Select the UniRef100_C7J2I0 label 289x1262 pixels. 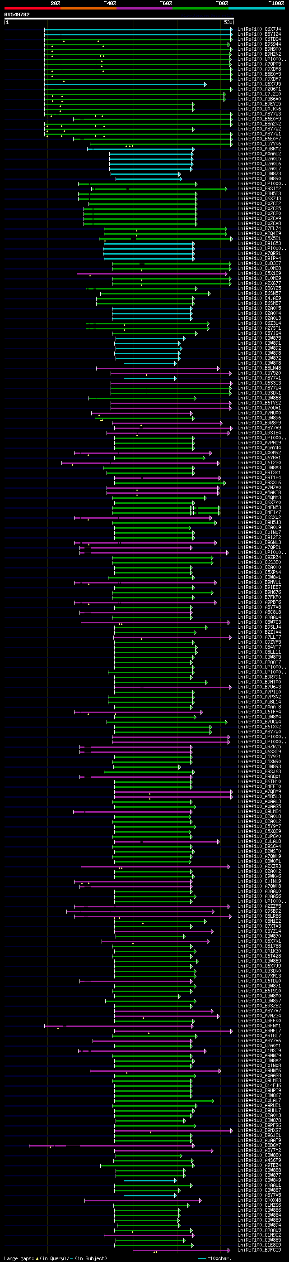pyautogui.click(x=259, y=94)
